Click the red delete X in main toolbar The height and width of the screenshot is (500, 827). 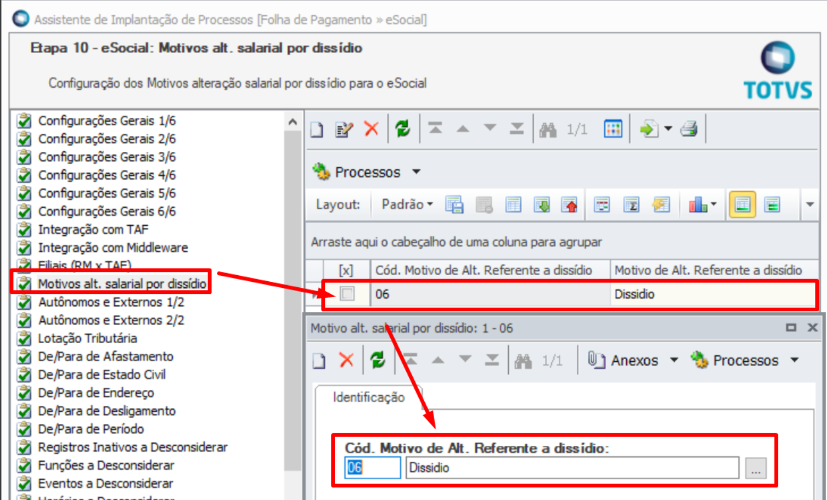click(372, 129)
